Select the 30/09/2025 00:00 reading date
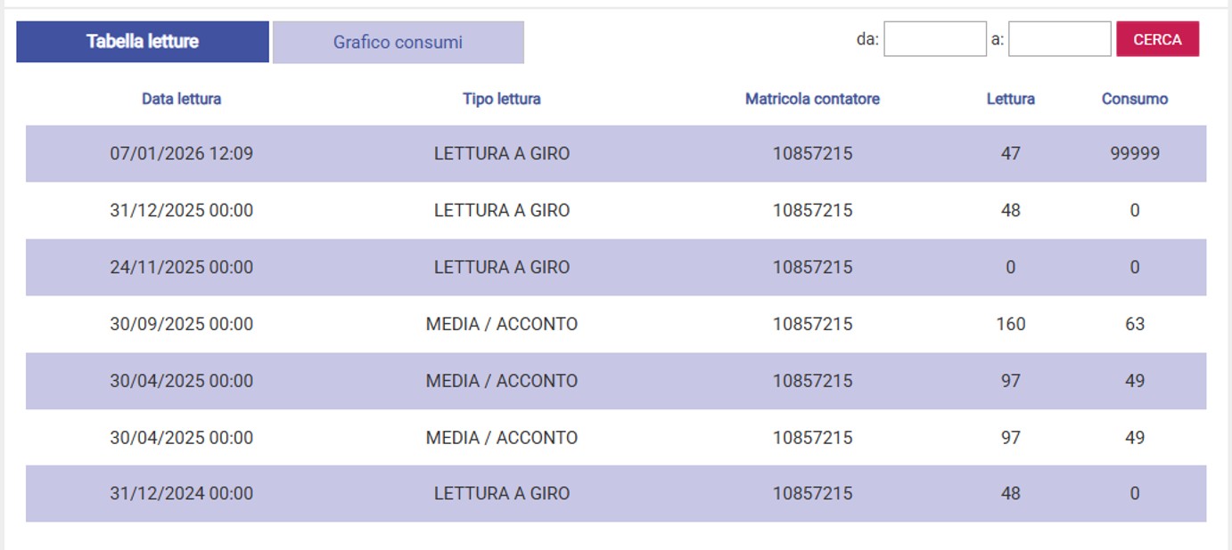The width and height of the screenshot is (1232, 550). tap(181, 324)
